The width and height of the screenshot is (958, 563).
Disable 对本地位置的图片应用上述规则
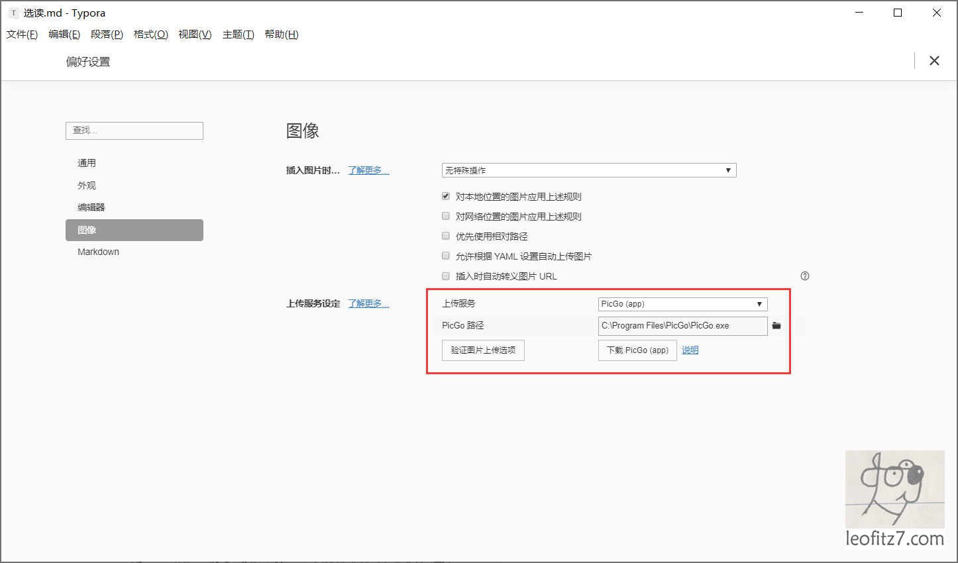pos(445,195)
